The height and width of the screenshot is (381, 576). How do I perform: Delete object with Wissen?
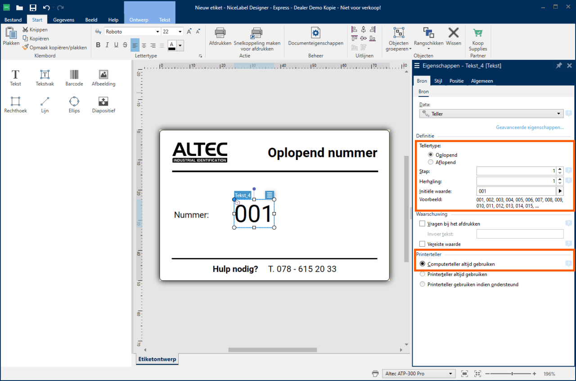(x=454, y=36)
